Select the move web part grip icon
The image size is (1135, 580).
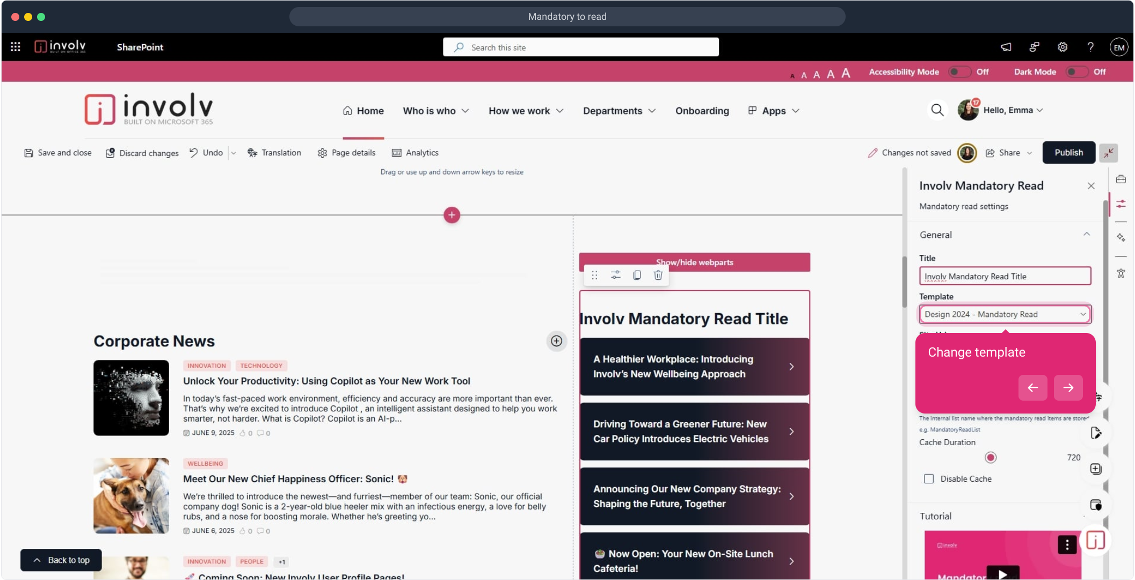[x=594, y=275]
